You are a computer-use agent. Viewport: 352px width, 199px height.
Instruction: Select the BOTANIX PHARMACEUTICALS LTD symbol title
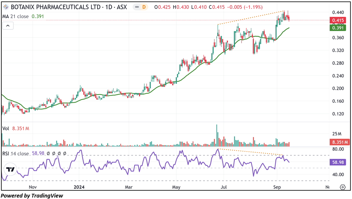pos(69,7)
